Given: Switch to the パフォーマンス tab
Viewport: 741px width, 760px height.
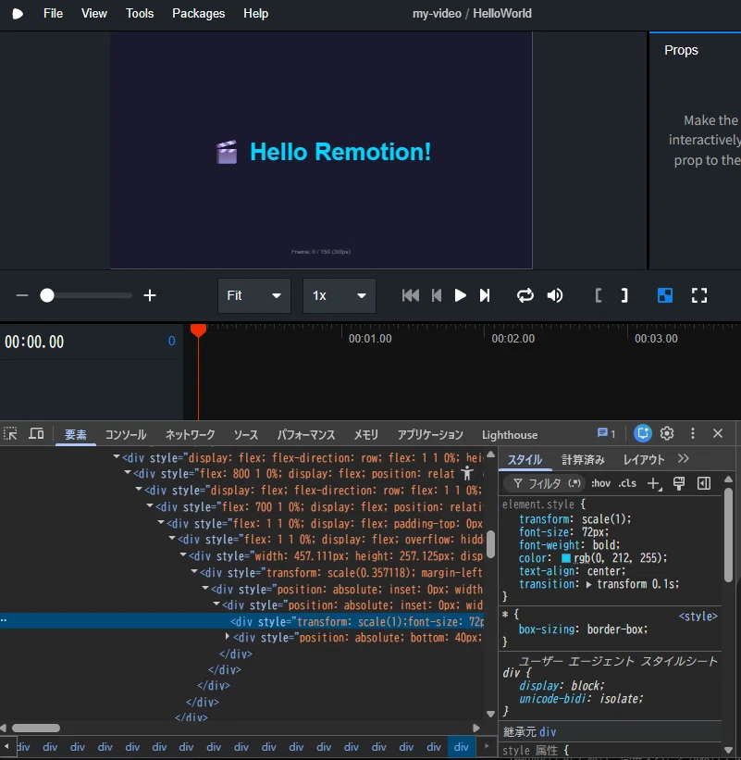Looking at the screenshot, I should (306, 435).
